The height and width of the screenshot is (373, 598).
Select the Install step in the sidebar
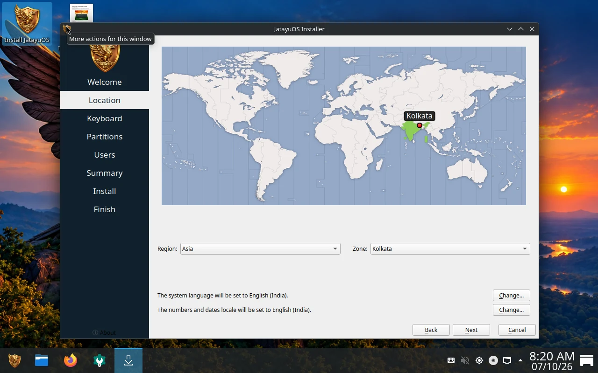[105, 191]
